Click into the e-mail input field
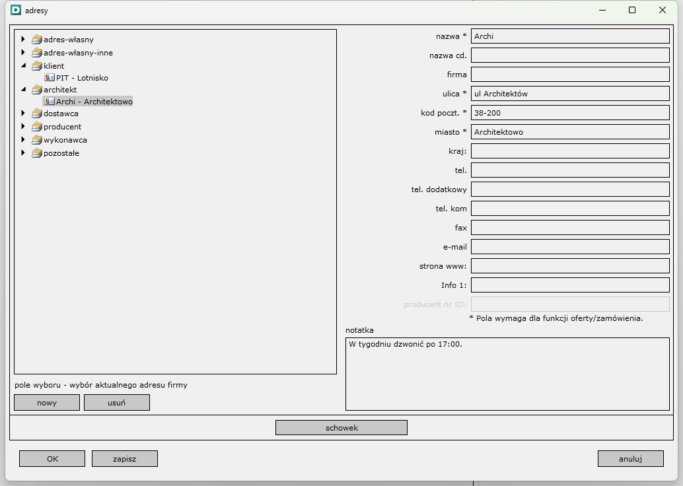This screenshot has height=486, width=683. [570, 246]
